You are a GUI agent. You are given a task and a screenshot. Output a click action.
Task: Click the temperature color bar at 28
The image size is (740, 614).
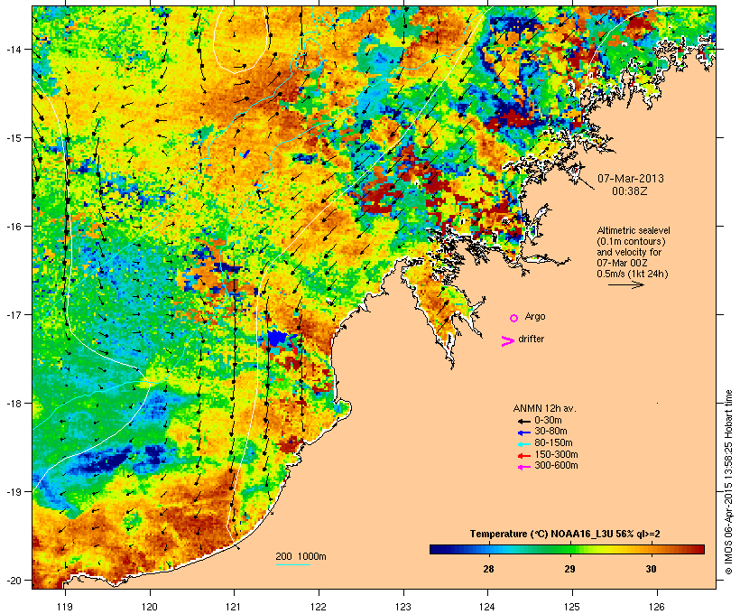tap(488, 549)
